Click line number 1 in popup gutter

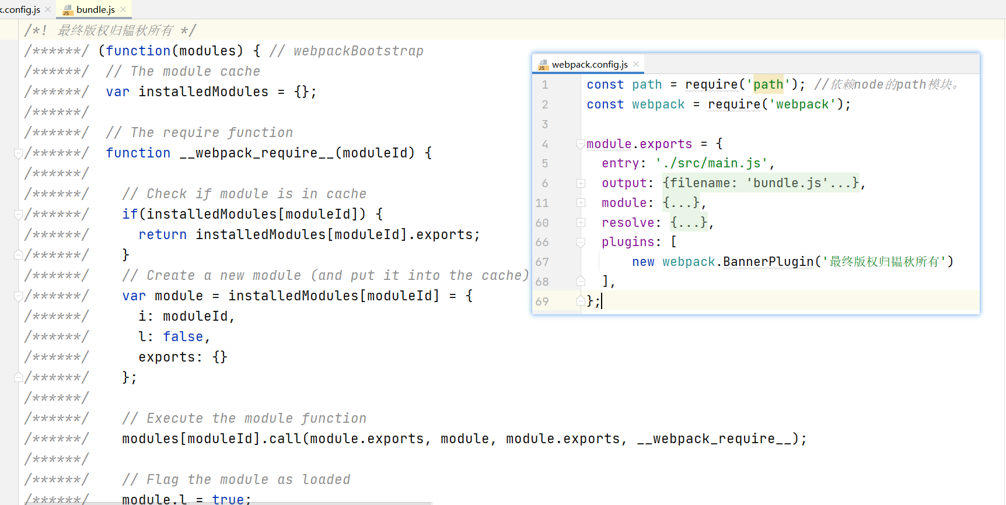click(545, 85)
